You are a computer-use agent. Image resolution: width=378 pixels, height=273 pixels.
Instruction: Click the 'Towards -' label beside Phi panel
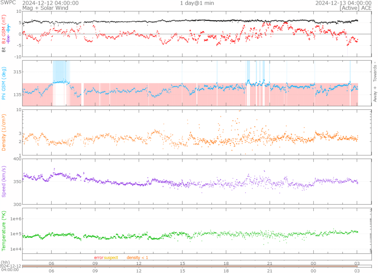tap(375, 70)
